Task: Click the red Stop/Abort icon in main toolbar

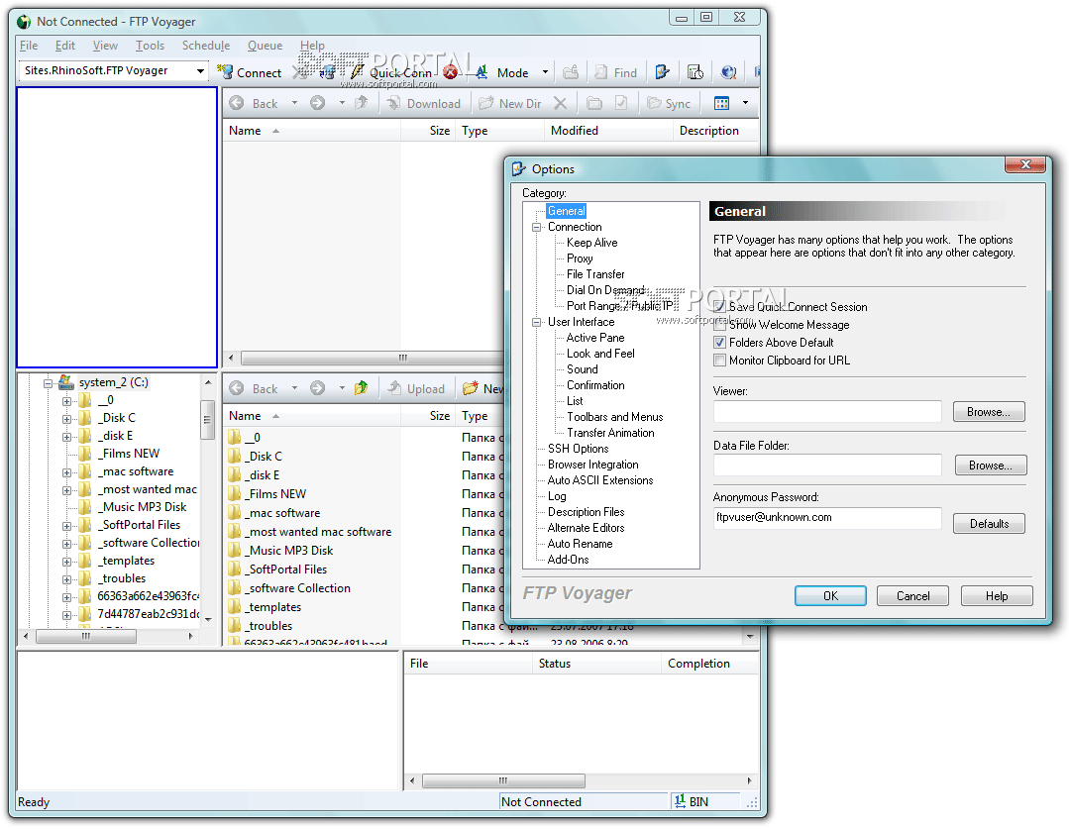Action: (450, 71)
